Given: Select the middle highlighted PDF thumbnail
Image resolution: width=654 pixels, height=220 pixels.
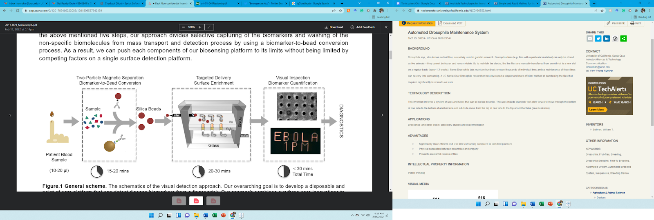Looking at the screenshot, I should pos(196,201).
